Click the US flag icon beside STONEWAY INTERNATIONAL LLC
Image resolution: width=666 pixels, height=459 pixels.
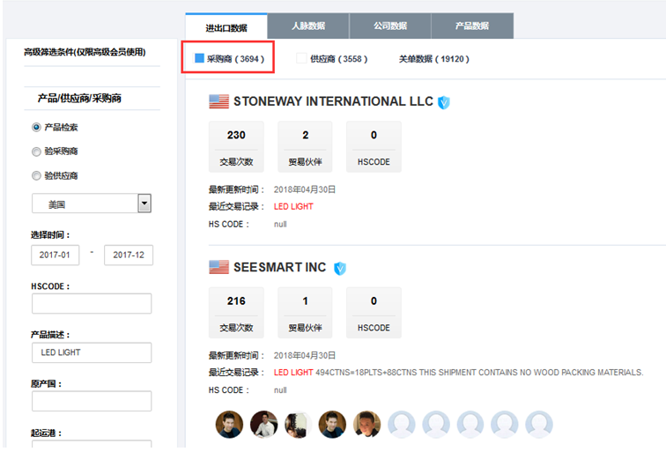[218, 101]
